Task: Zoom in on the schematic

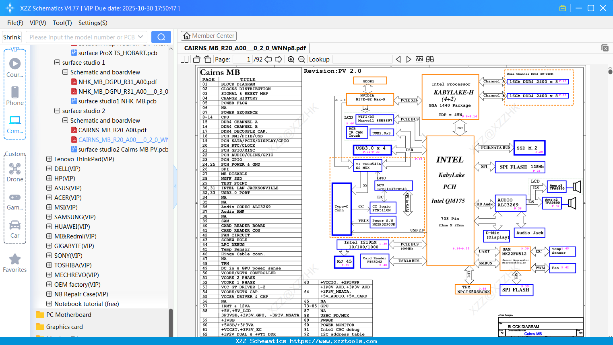Action: tap(291, 60)
